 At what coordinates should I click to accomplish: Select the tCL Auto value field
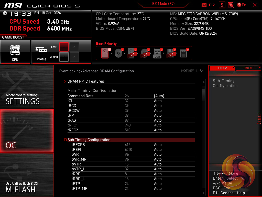coord(158,101)
